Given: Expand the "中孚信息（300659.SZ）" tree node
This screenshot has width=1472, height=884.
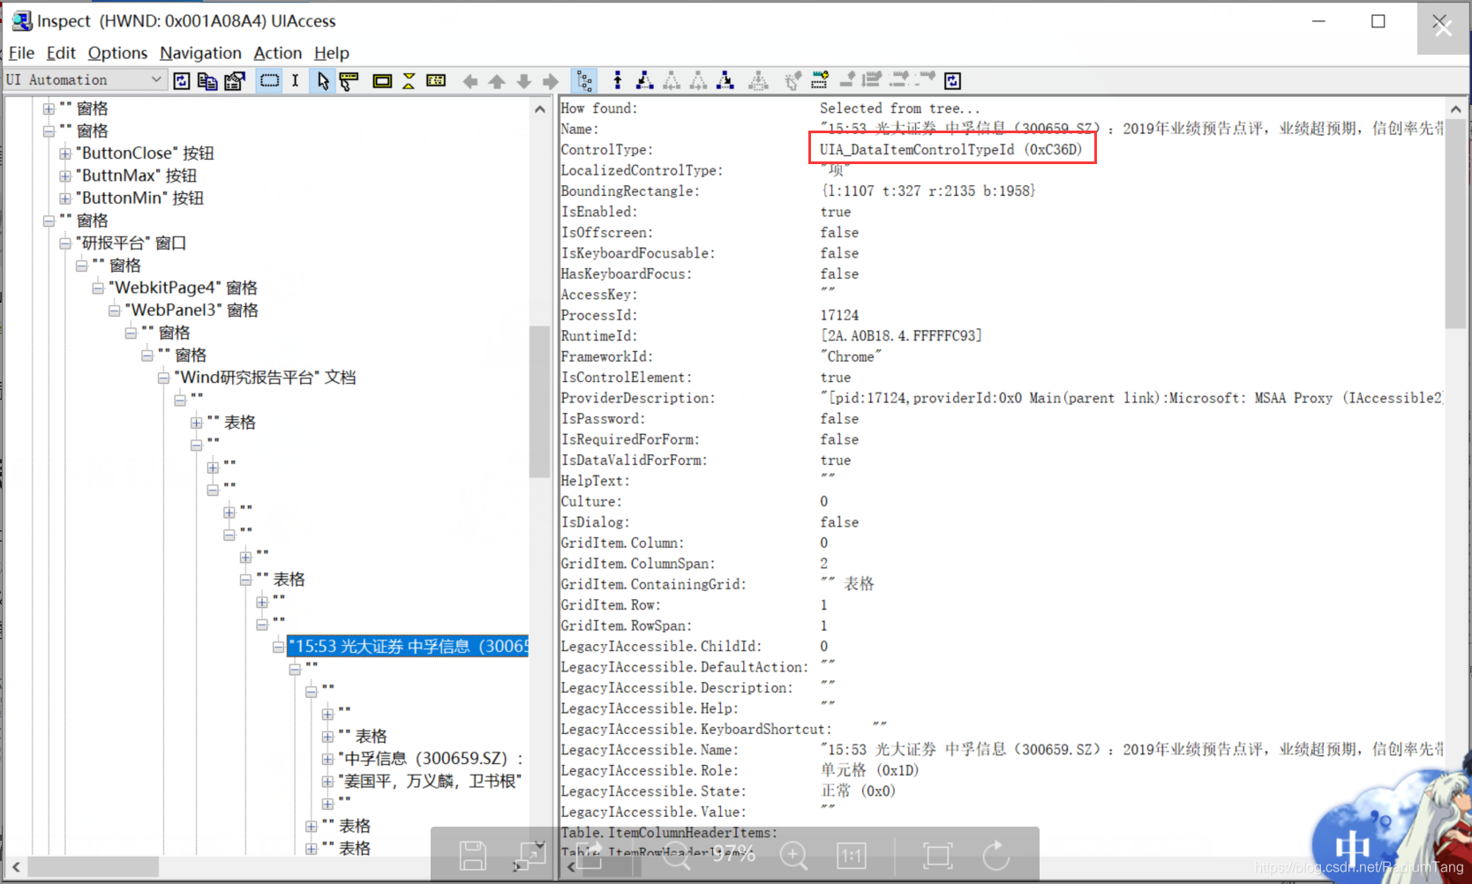Looking at the screenshot, I should [x=327, y=759].
